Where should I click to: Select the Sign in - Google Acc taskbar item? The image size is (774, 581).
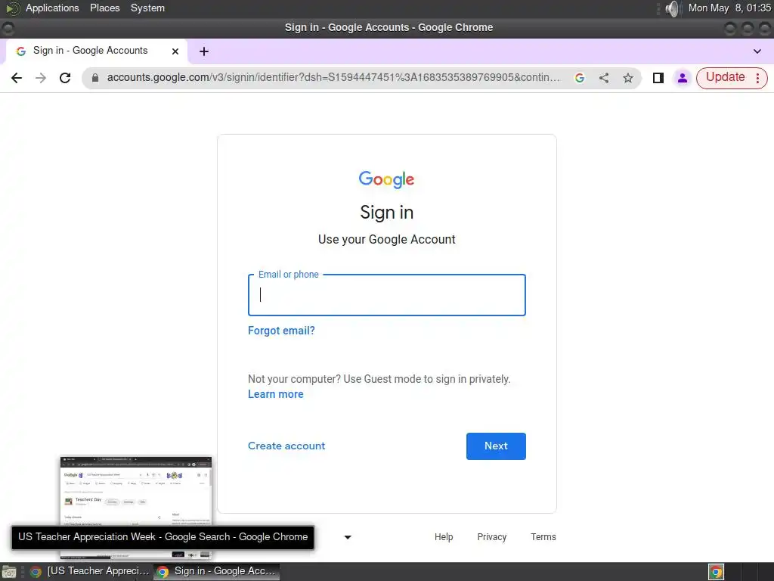tap(216, 571)
